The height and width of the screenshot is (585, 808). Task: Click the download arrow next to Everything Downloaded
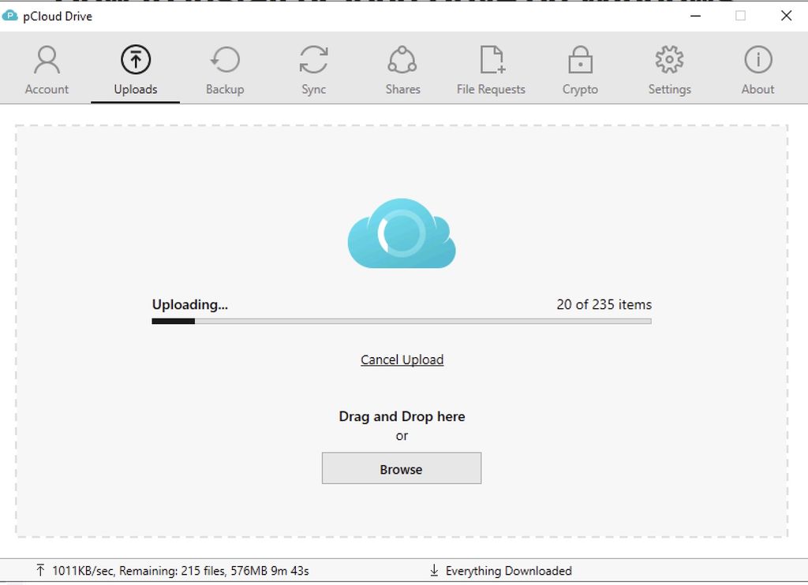point(433,570)
